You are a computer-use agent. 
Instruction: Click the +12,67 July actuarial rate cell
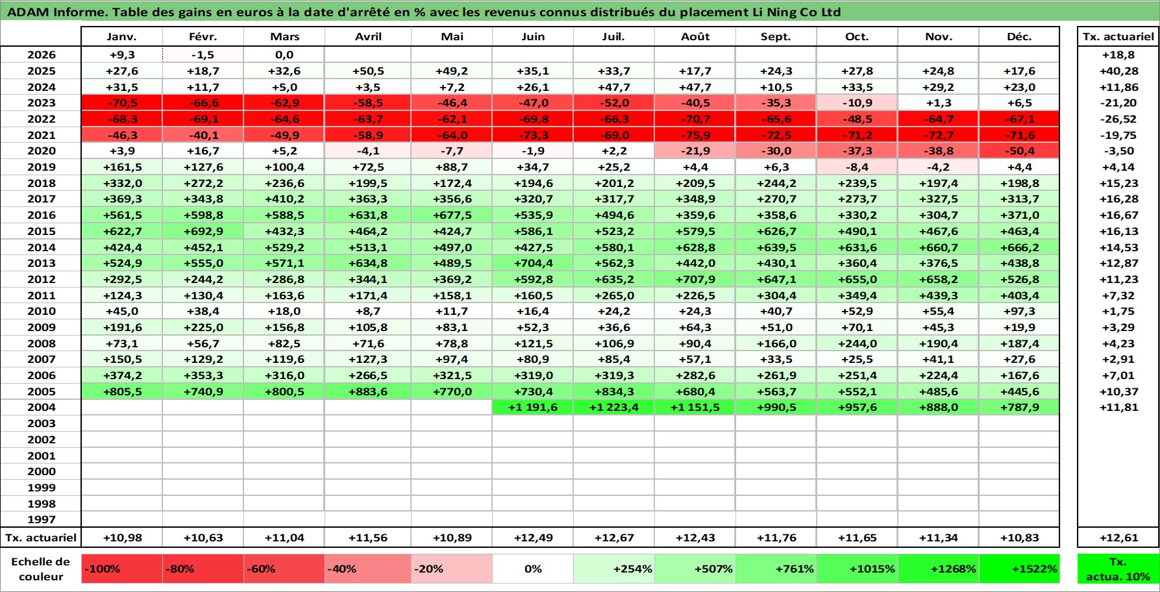pyautogui.click(x=614, y=537)
